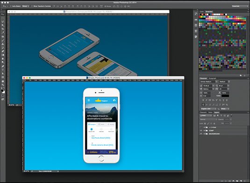Switch to the Paragraph tab
The height and width of the screenshot is (183, 250).
(x=212, y=78)
